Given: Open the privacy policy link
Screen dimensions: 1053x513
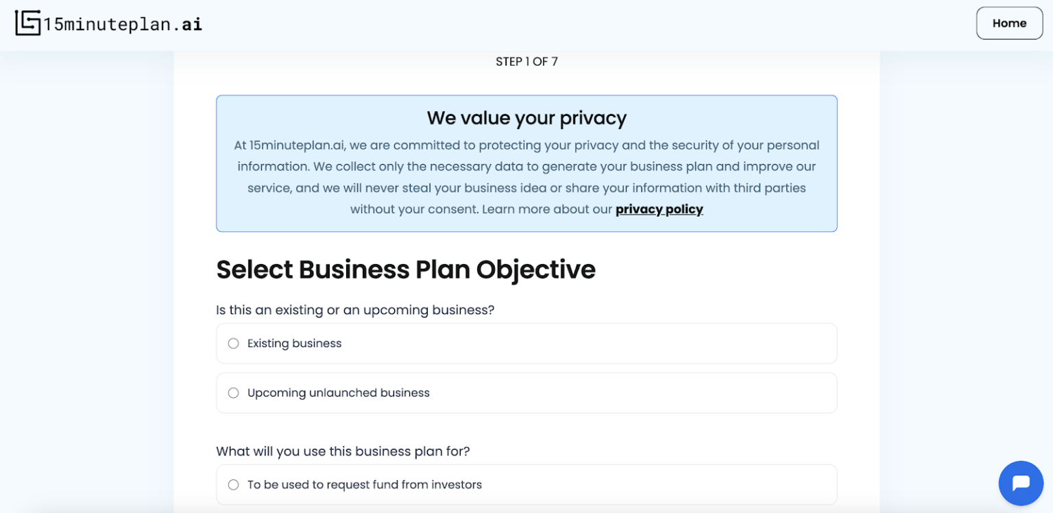Looking at the screenshot, I should coord(659,208).
